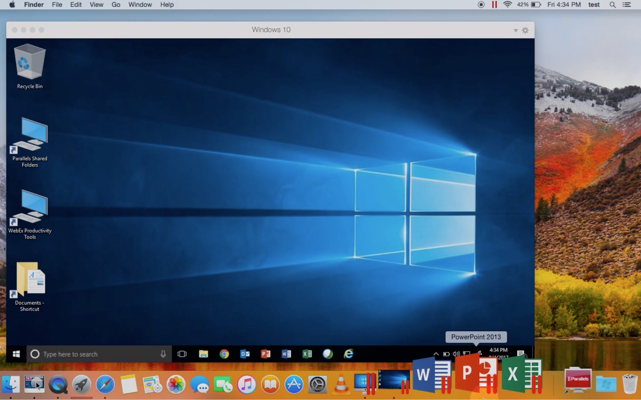
Task: Select Recycle Bin on Windows desktop
Action: (29, 66)
